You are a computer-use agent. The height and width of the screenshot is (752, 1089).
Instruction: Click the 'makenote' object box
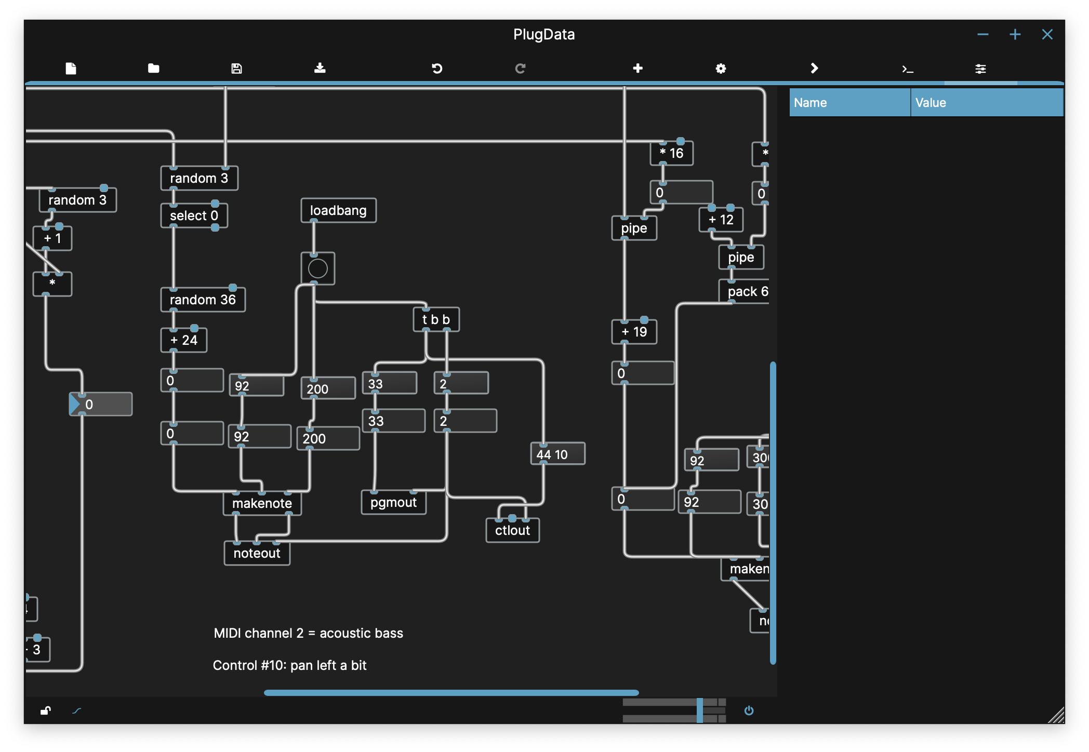(262, 503)
